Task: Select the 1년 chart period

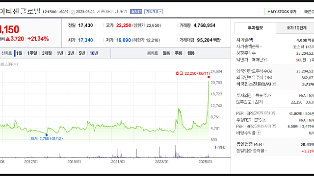Action: tap(60, 53)
